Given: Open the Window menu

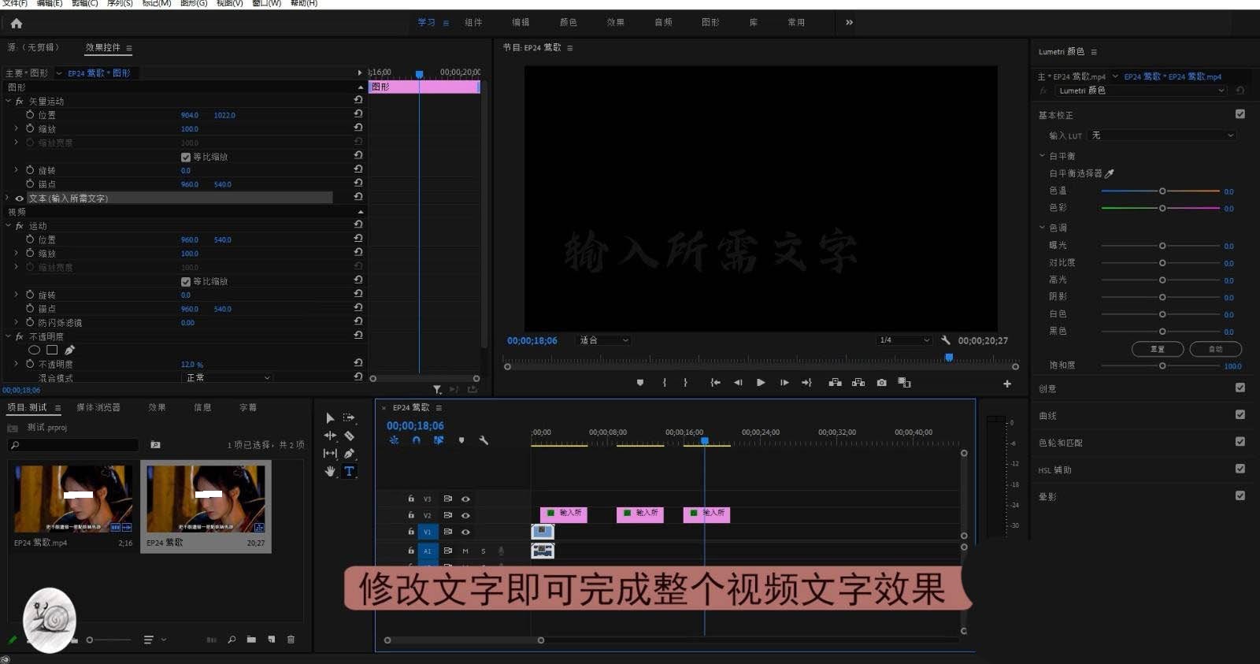Looking at the screenshot, I should (x=266, y=3).
